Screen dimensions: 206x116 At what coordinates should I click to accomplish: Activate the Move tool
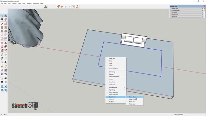point(2,43)
